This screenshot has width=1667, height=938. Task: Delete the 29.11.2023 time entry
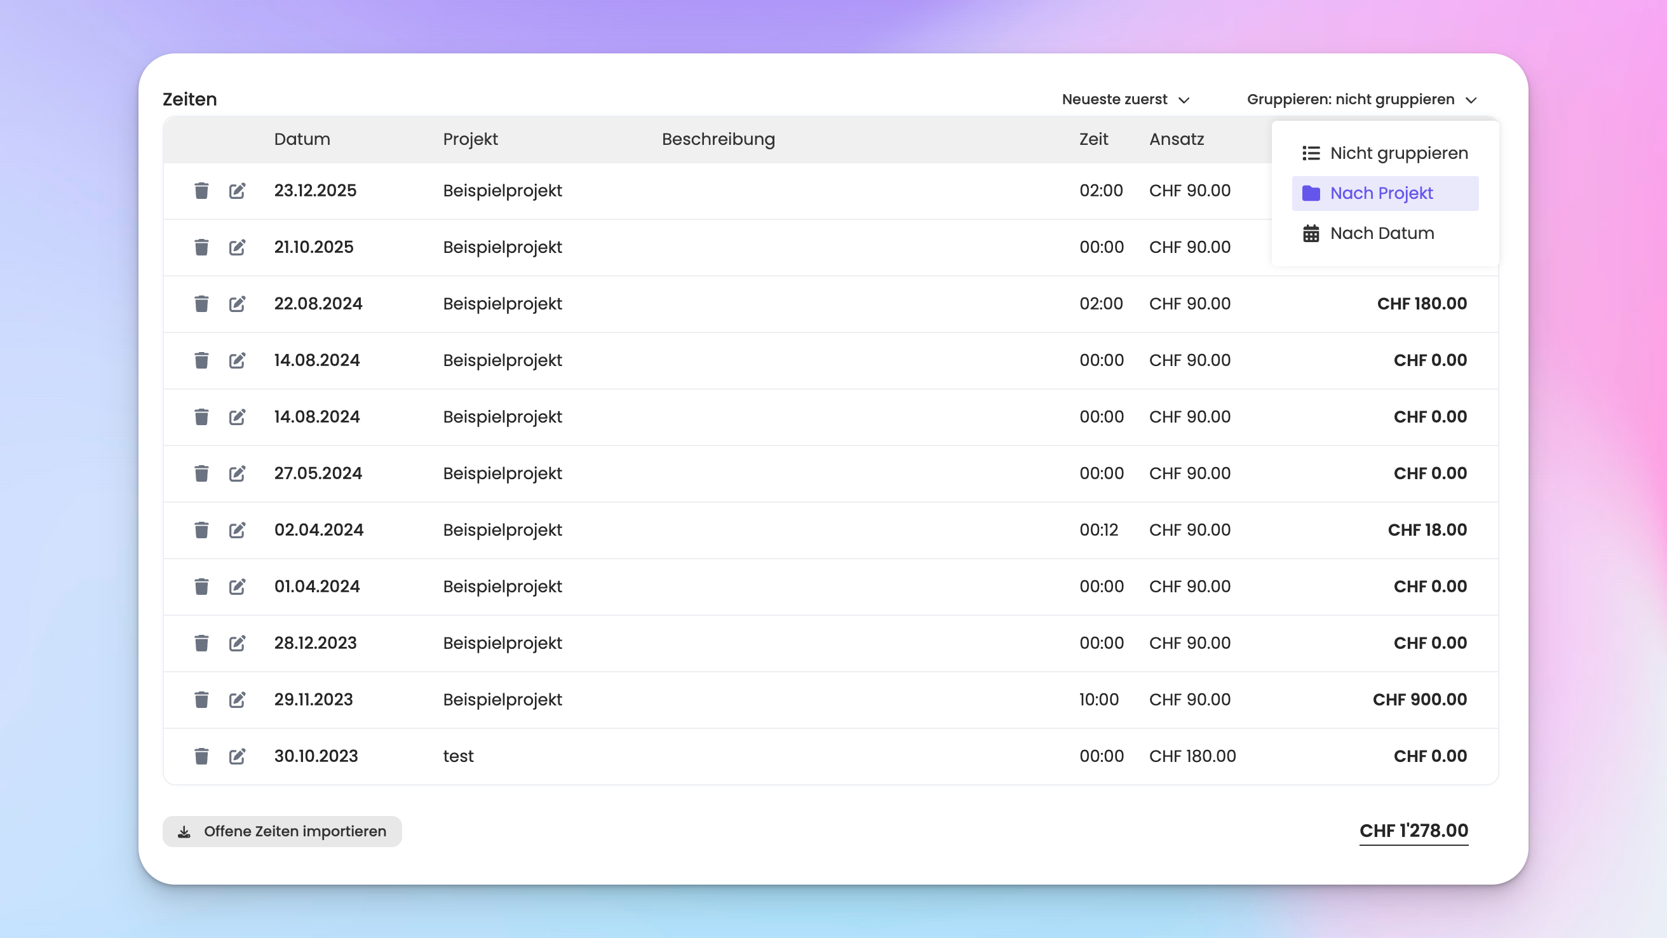201,700
